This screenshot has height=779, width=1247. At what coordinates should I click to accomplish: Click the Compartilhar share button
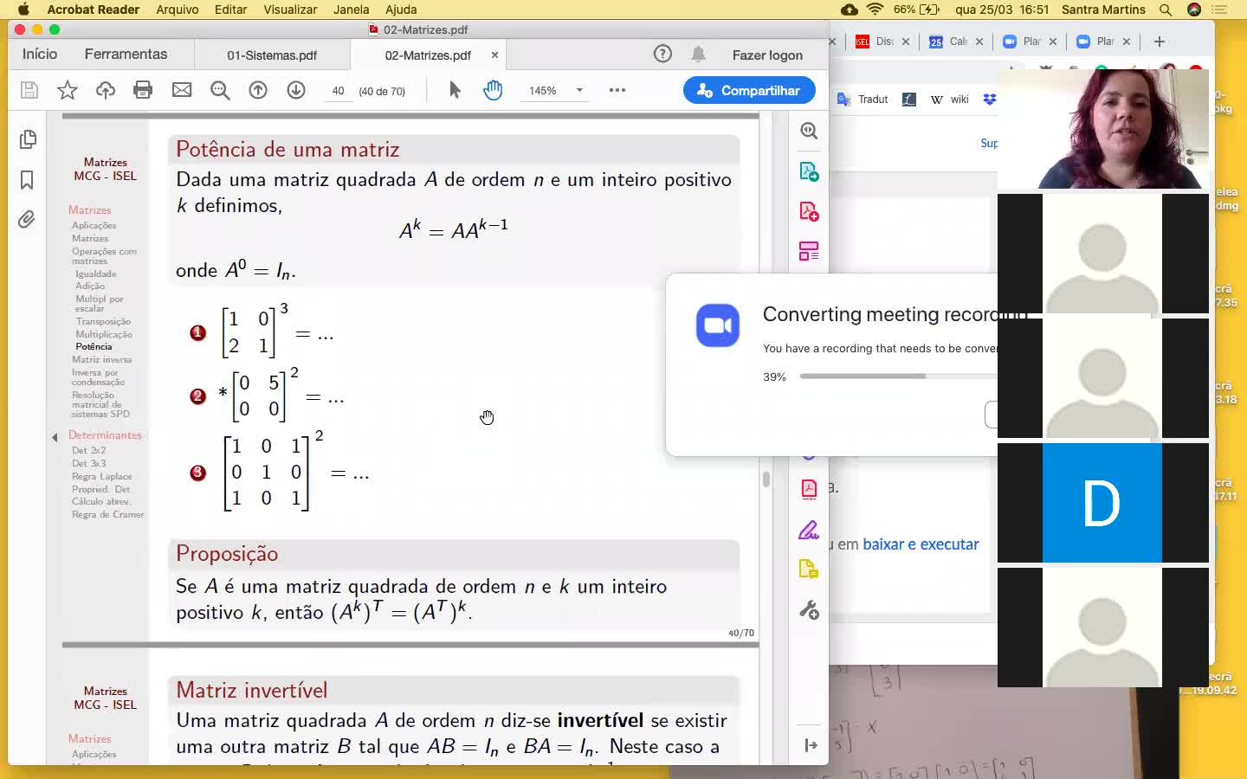coord(749,90)
